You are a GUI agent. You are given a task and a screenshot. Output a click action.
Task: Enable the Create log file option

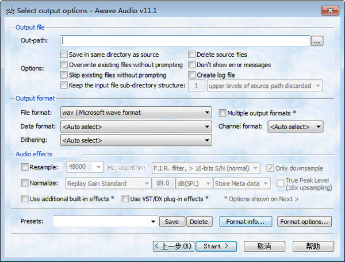[192, 75]
